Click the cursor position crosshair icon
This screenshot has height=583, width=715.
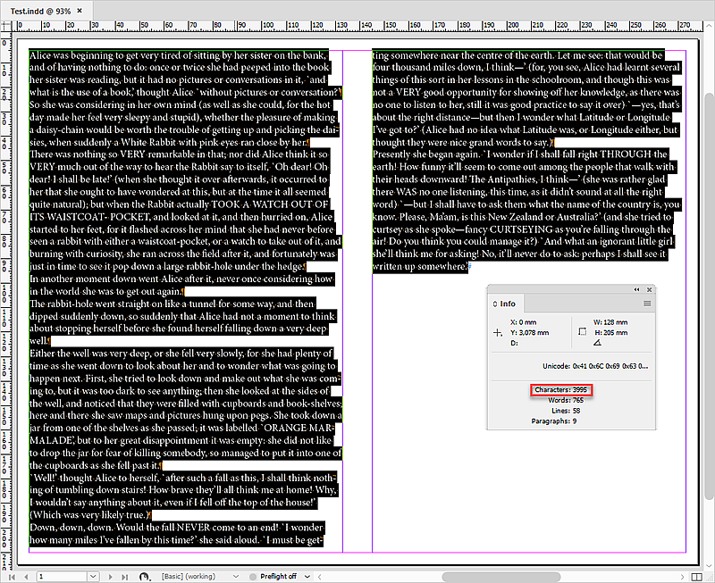[x=498, y=333]
